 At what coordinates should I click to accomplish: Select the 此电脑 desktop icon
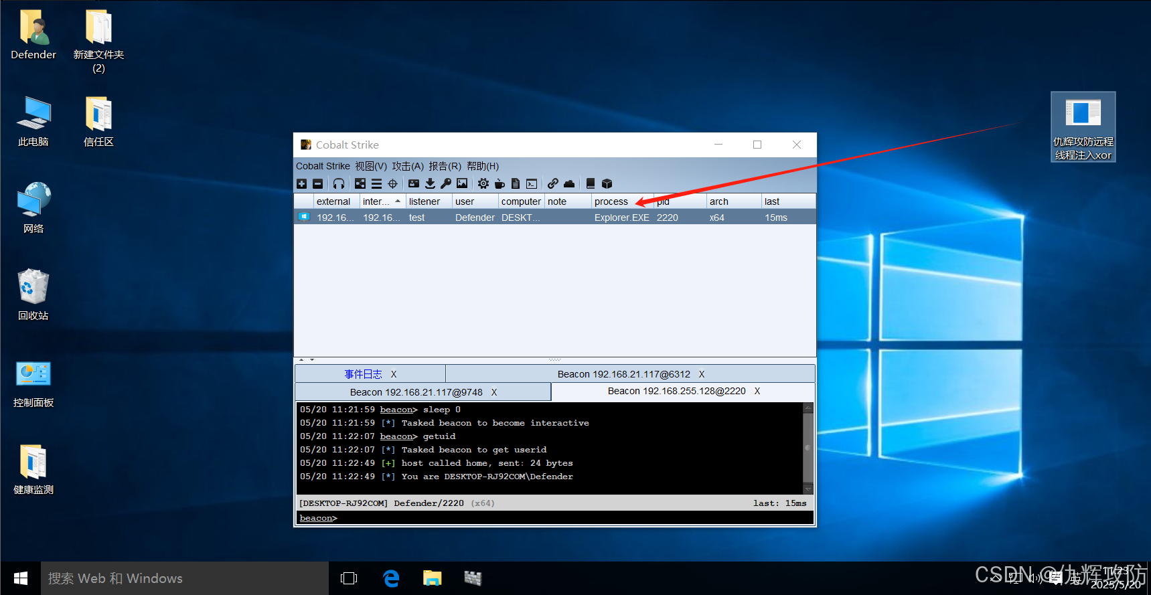33,122
